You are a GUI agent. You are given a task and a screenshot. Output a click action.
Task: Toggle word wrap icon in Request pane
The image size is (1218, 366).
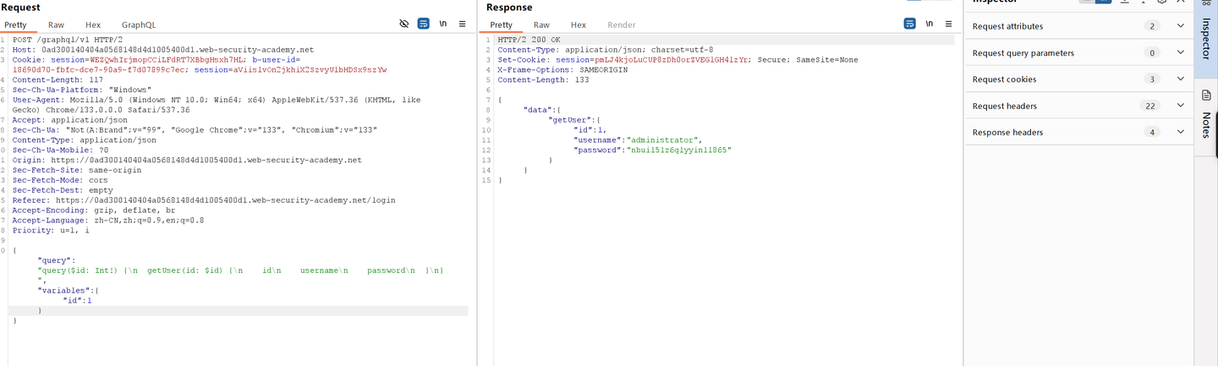click(424, 25)
